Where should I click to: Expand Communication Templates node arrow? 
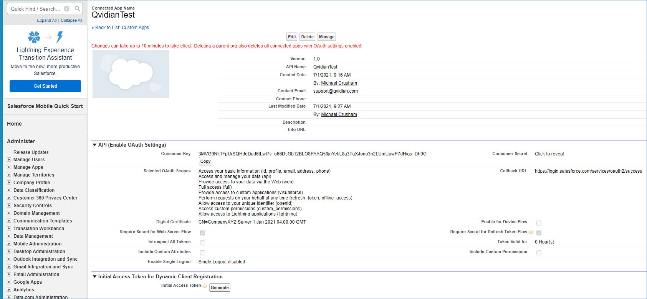pyautogui.click(x=9, y=221)
